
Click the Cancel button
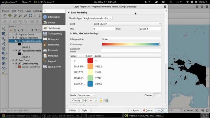pyautogui.click(x=148, y=110)
